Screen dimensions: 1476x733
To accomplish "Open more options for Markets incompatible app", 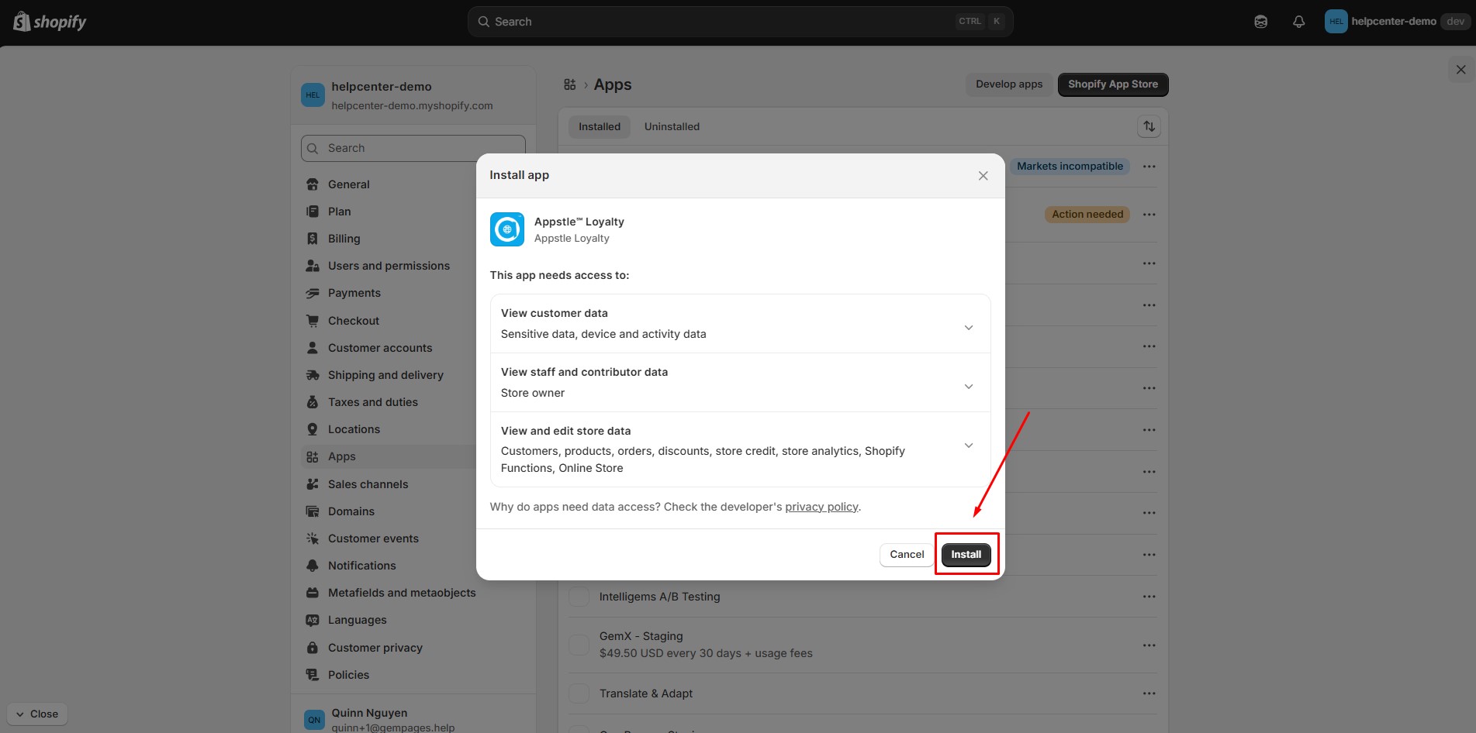I will click(x=1149, y=167).
